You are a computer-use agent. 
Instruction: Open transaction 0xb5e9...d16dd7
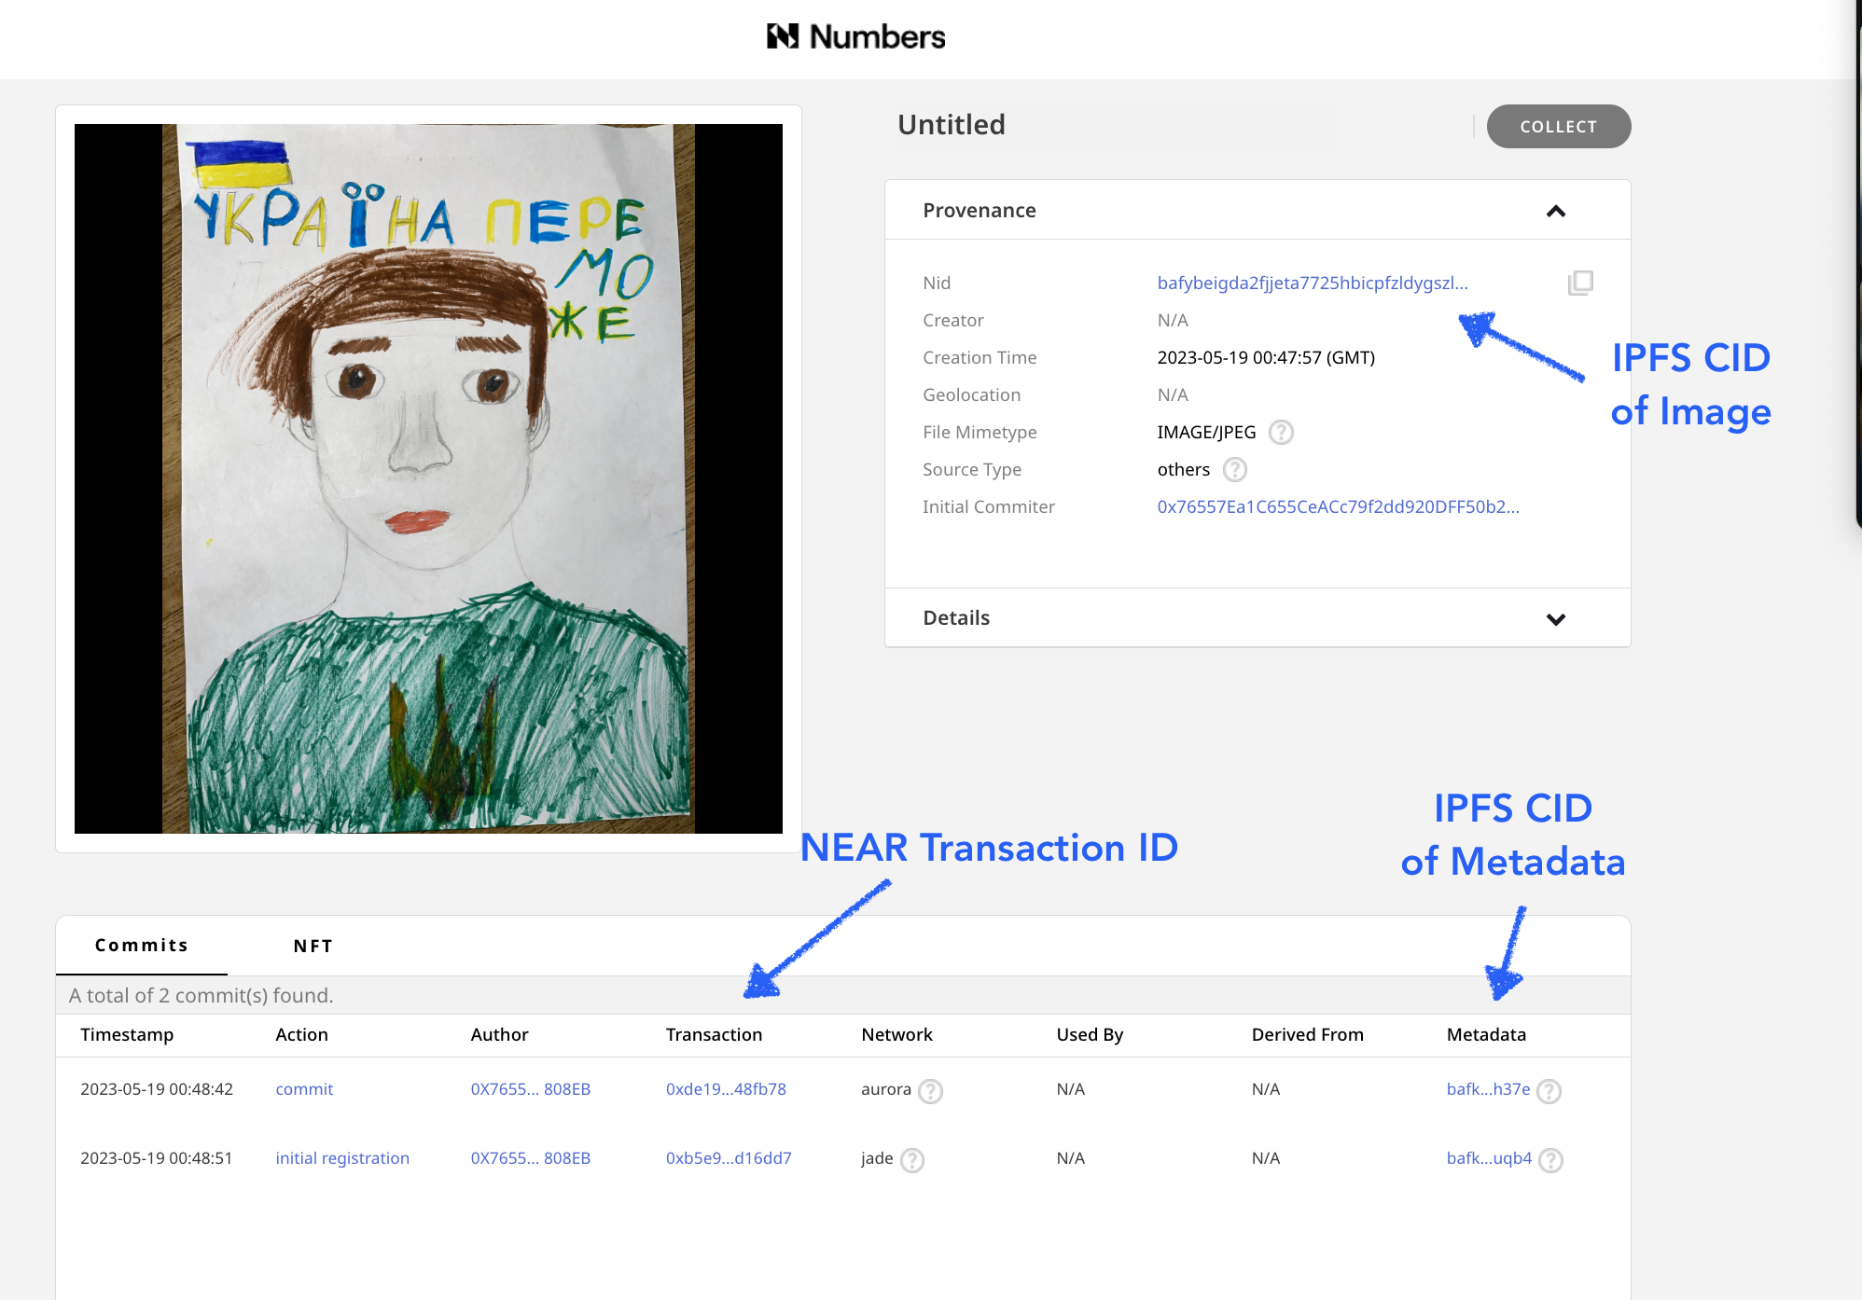[x=729, y=1158]
